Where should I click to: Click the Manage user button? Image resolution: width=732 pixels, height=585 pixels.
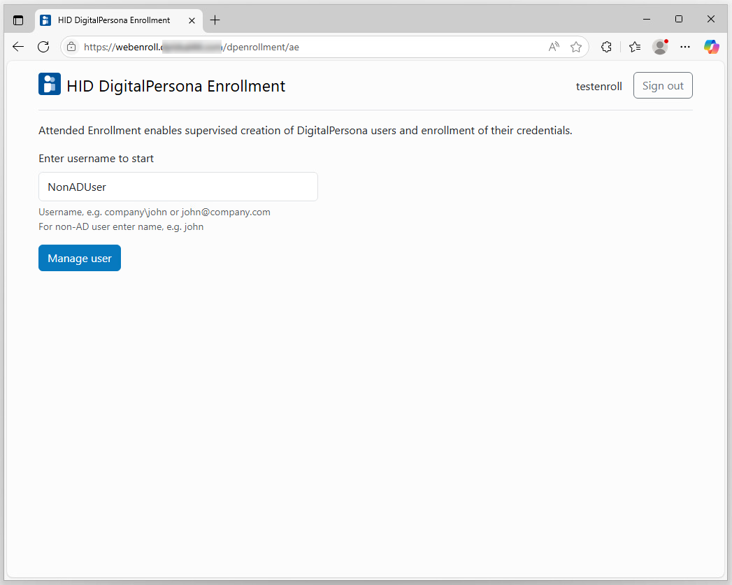pyautogui.click(x=80, y=258)
